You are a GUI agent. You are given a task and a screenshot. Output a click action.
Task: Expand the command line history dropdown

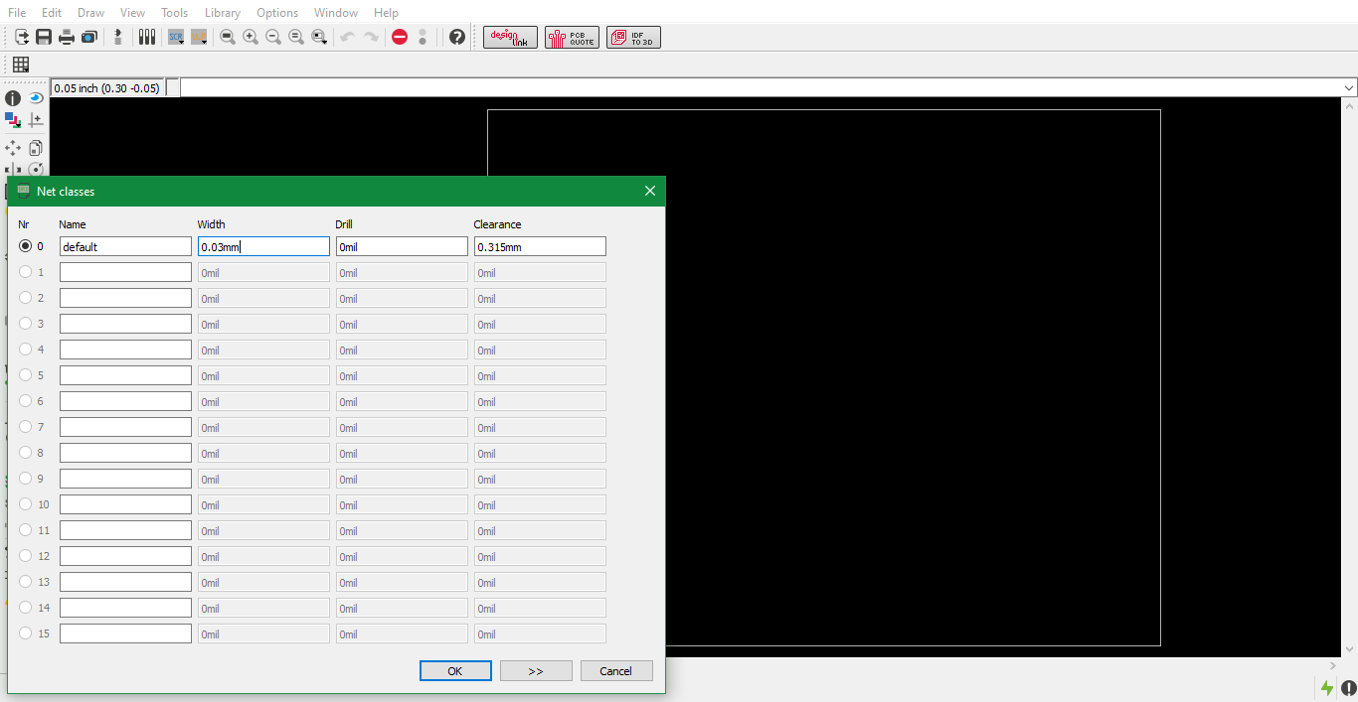[x=1349, y=88]
